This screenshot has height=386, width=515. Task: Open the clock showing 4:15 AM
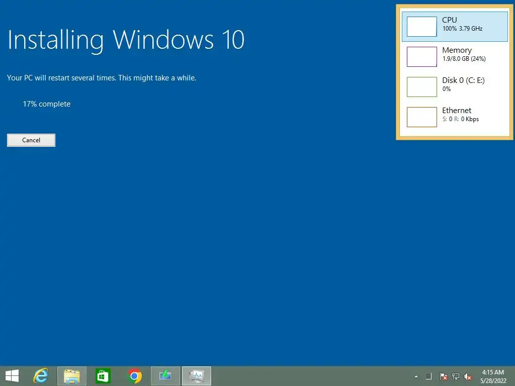coord(493,376)
